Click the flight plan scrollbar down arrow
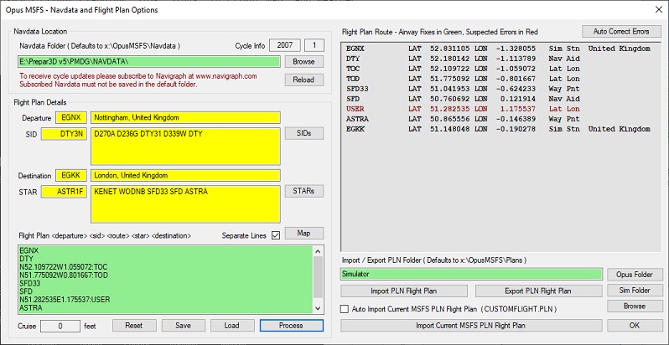 pyautogui.click(x=318, y=308)
